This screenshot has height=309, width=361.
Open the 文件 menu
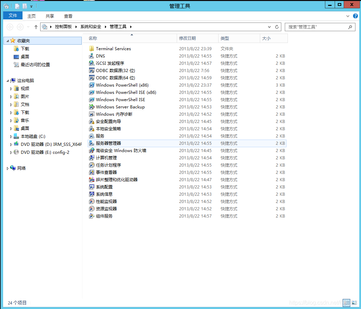click(12, 16)
